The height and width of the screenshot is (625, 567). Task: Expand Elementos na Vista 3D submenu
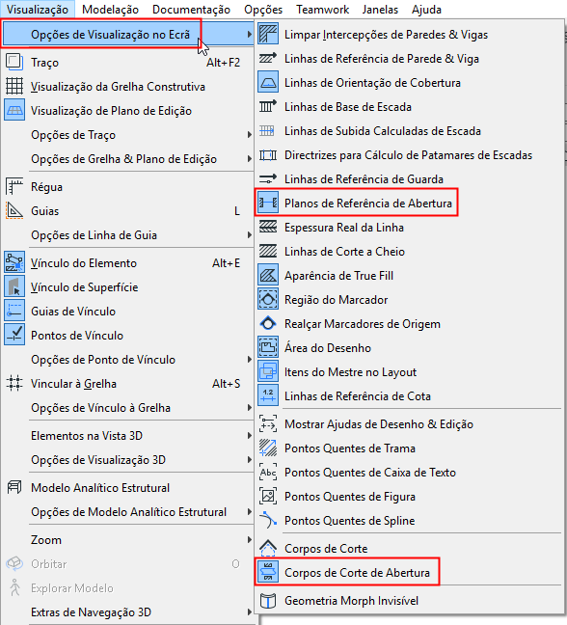[128, 436]
